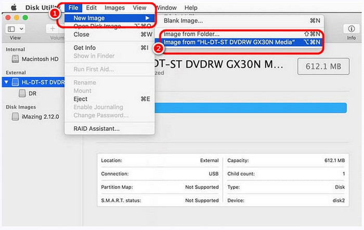Choose Blank Image from submenu
Viewport: 364px width, 230px height.
183,21
